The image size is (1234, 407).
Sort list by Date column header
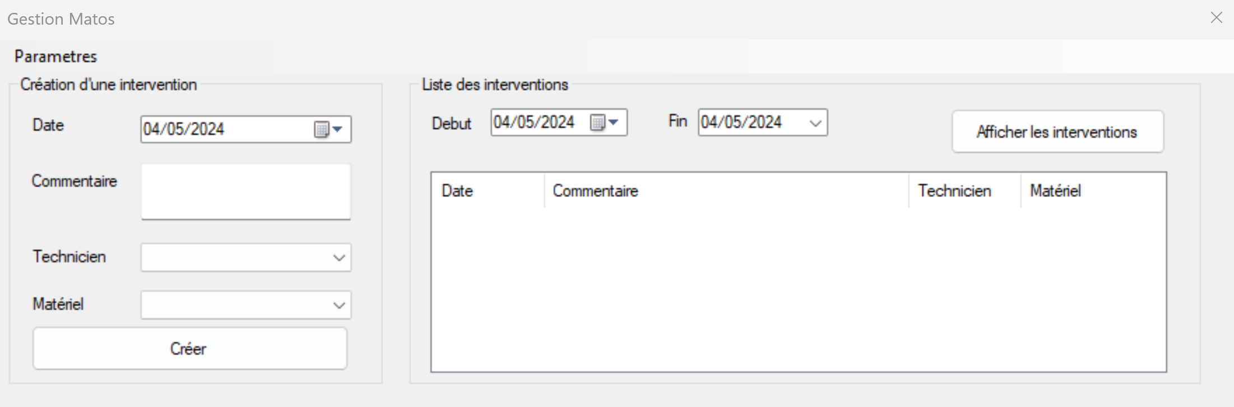[x=488, y=191]
